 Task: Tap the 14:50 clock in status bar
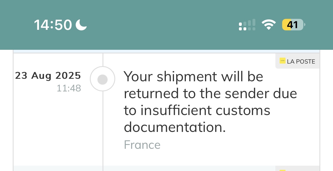click(x=53, y=25)
